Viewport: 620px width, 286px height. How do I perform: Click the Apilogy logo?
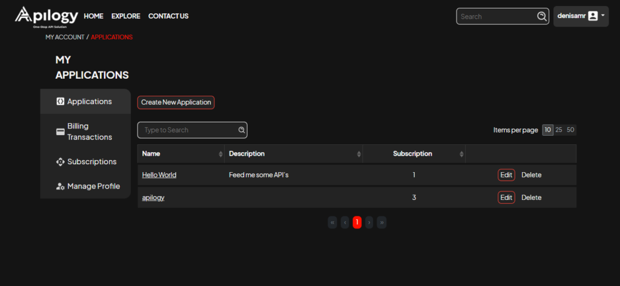coord(47,17)
